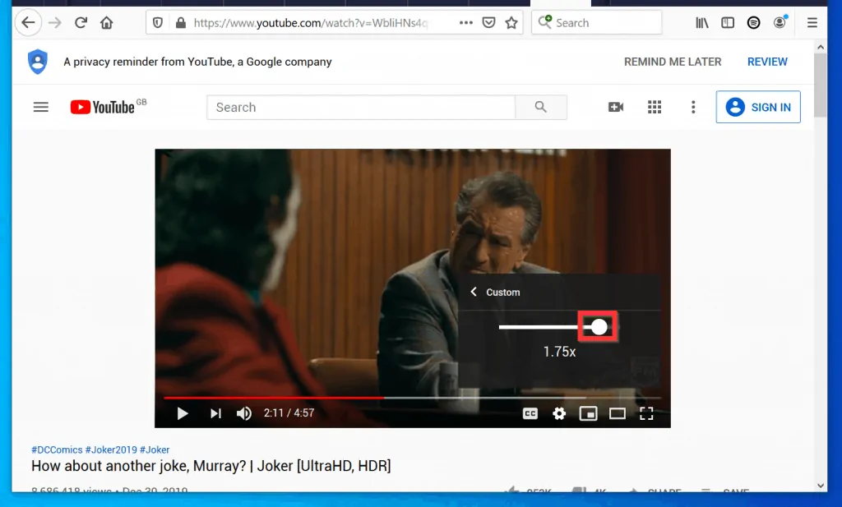Click the privacy reminder shield icon
This screenshot has width=842, height=507.
[x=38, y=62]
